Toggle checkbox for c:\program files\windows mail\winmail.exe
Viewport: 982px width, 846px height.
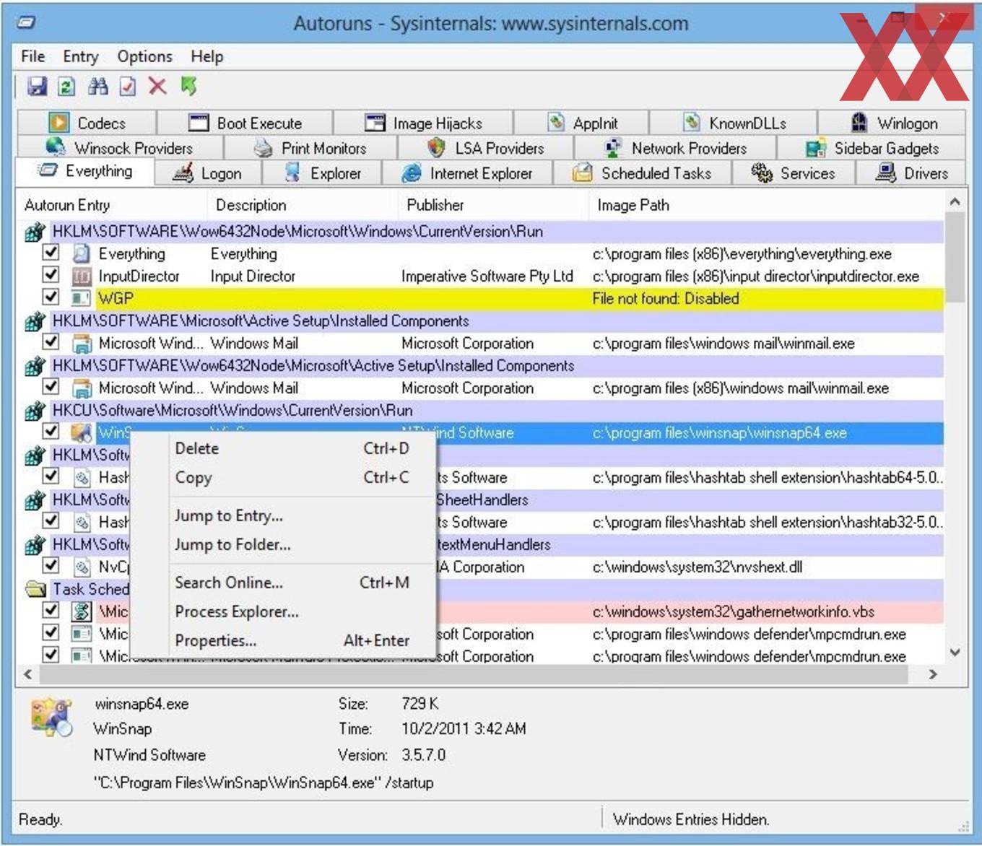coord(51,342)
